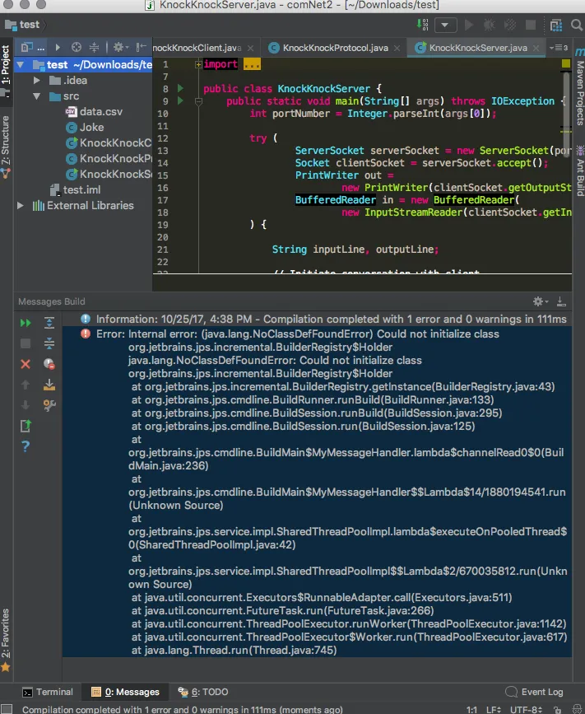The width and height of the screenshot is (585, 714).
Task: Collapse the src folder
Action: tap(37, 96)
